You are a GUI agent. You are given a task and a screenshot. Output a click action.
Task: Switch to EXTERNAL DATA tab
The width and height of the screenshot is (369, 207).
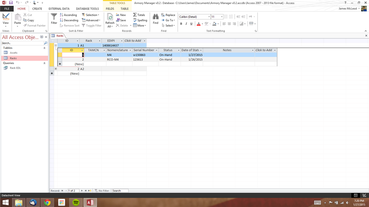(x=59, y=9)
